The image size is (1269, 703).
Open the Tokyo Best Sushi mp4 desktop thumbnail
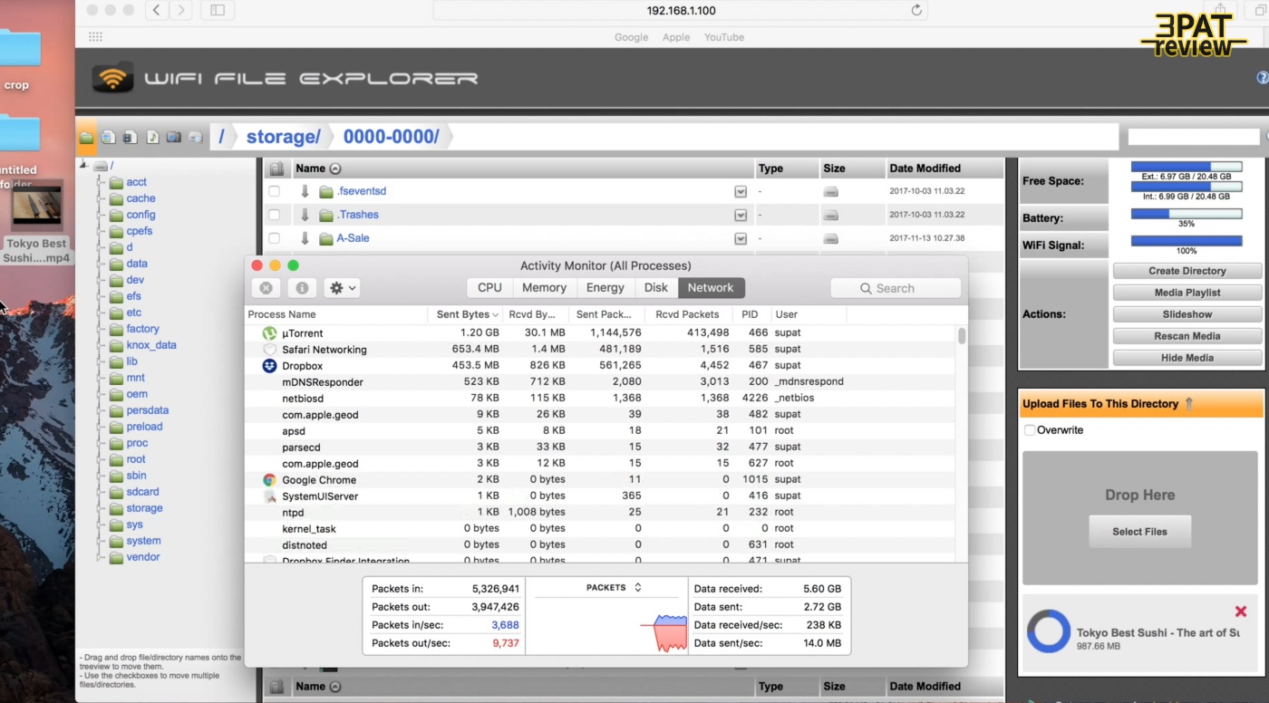[36, 206]
